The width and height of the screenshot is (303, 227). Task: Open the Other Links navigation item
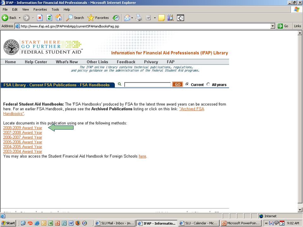pyautogui.click(x=97, y=62)
